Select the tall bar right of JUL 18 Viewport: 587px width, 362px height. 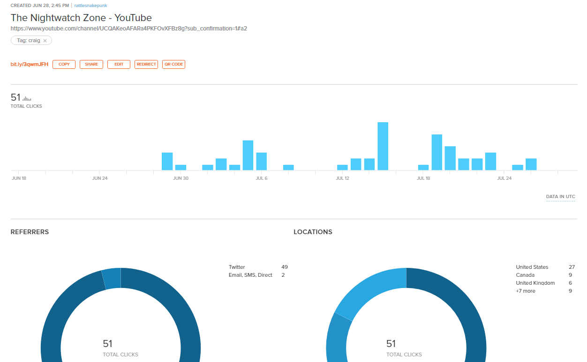437,152
